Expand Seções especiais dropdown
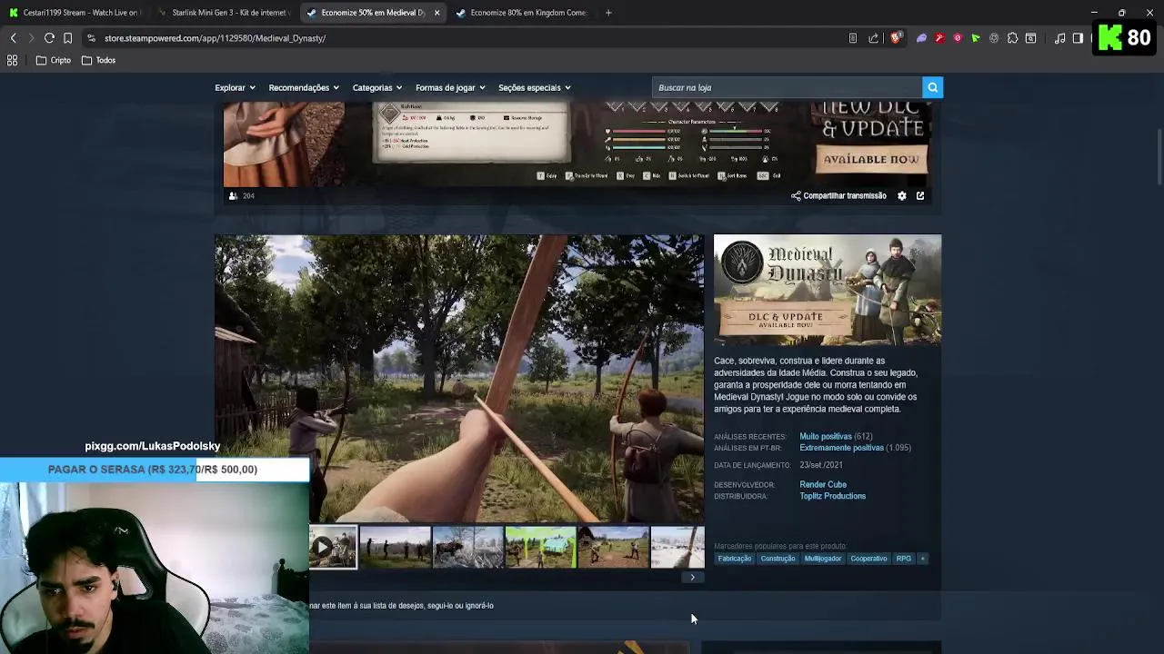 click(x=534, y=87)
